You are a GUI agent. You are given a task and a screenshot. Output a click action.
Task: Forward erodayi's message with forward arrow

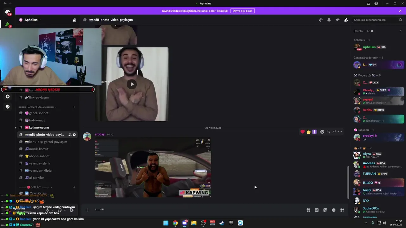(334, 132)
